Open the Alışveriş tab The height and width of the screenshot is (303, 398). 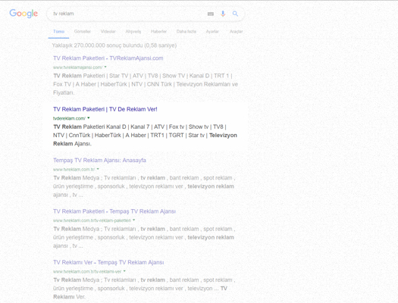(x=133, y=32)
